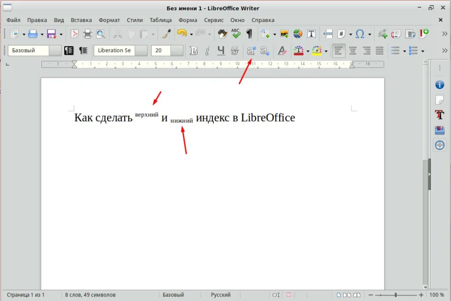Print the document directly
Image resolution: width=451 pixels, height=301 pixels.
tap(88, 34)
